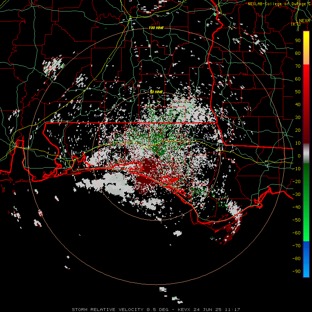Click the -20 value on velocity scale

[296, 181]
